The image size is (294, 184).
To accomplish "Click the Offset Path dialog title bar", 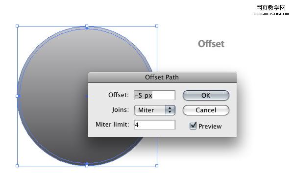I will tap(162, 77).
